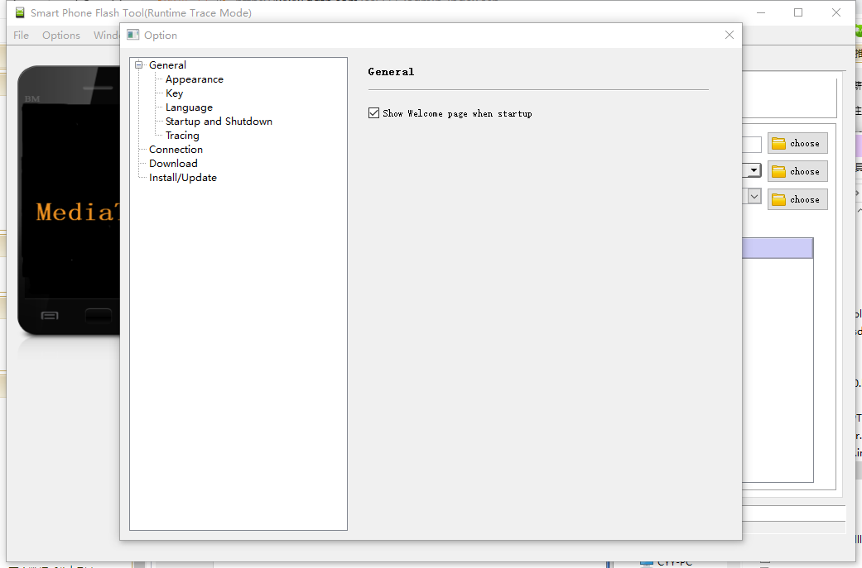Select the Connection category
862x568 pixels.
point(176,150)
